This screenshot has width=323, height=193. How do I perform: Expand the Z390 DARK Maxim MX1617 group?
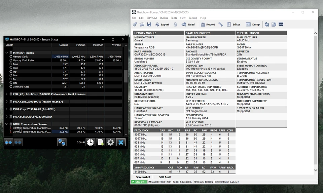pyautogui.click(x=7, y=102)
